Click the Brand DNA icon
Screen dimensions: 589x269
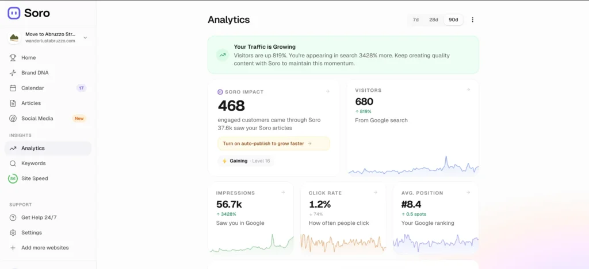point(13,73)
